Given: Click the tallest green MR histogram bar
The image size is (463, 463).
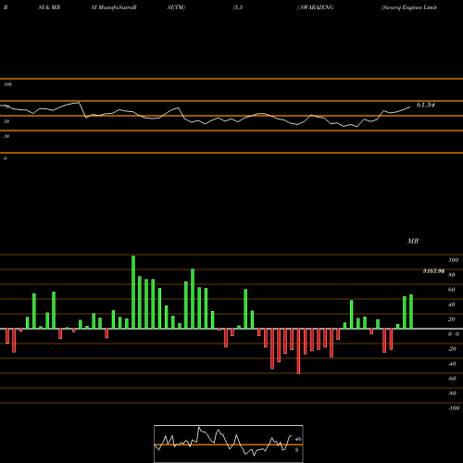Looking at the screenshot, I should pyautogui.click(x=133, y=292).
